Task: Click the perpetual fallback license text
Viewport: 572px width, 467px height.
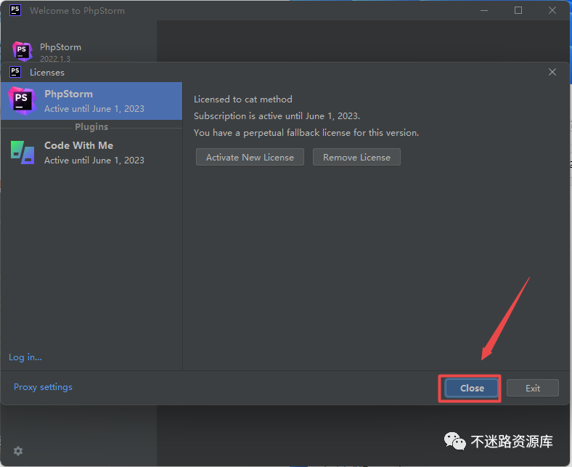Action: click(x=306, y=132)
